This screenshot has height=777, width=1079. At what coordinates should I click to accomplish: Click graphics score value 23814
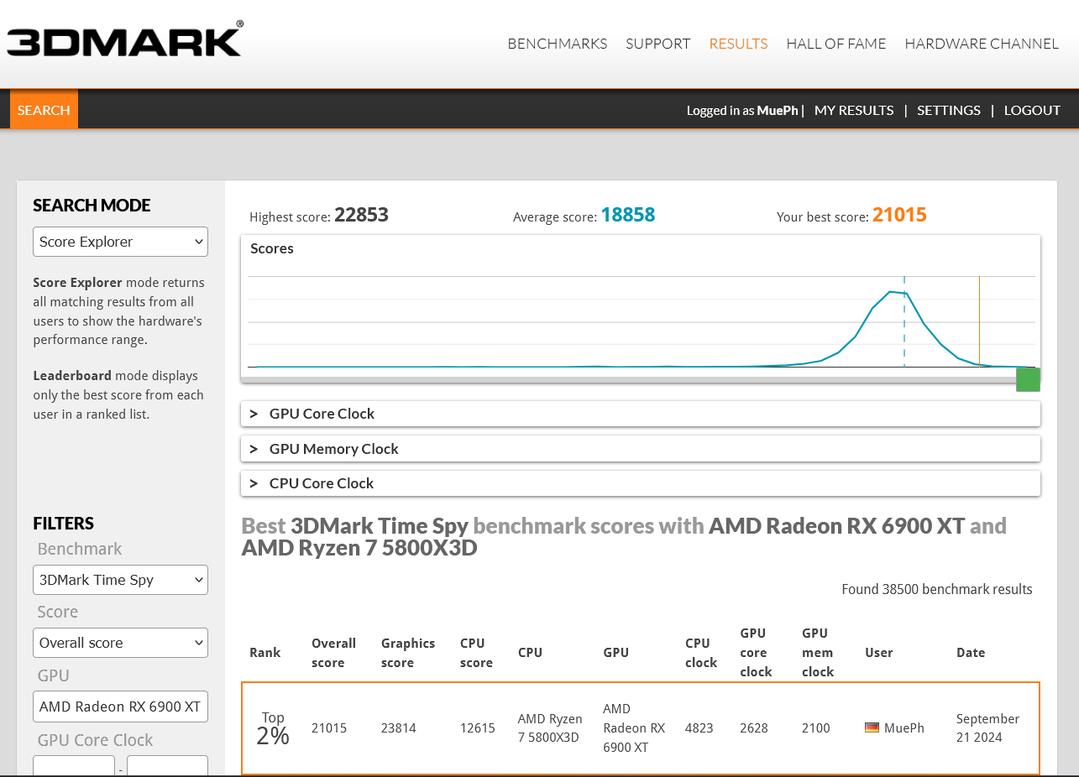(399, 728)
